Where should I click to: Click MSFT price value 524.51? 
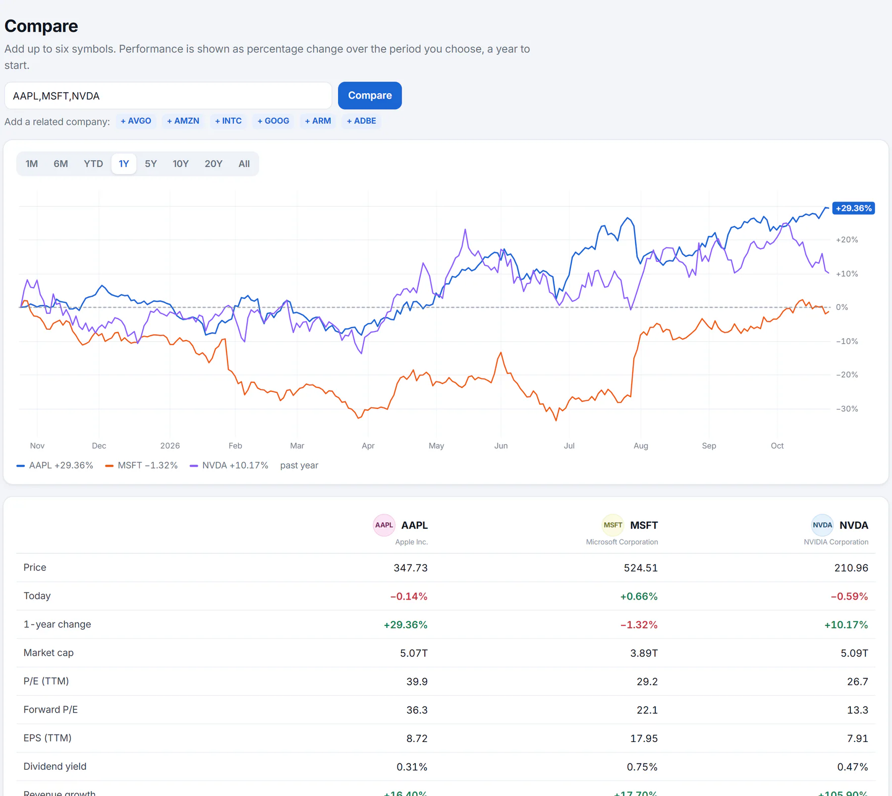(x=640, y=568)
